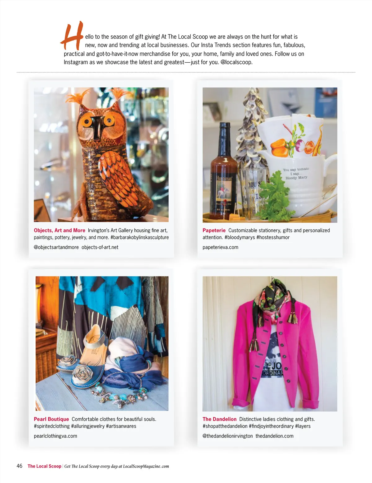Click the Objects, Art and More heading
Image resolution: width=372 pixels, height=483 pixels.
[60, 230]
